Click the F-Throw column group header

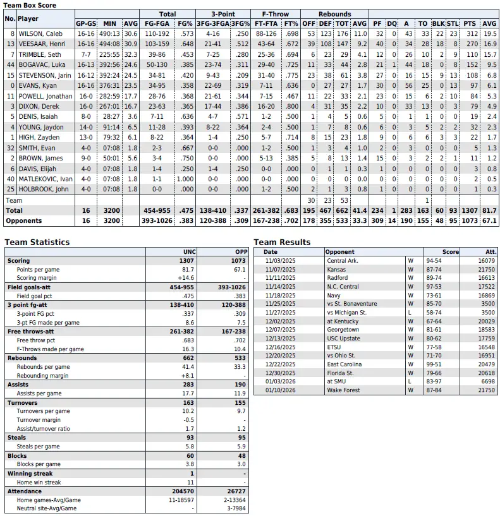pos(276,13)
